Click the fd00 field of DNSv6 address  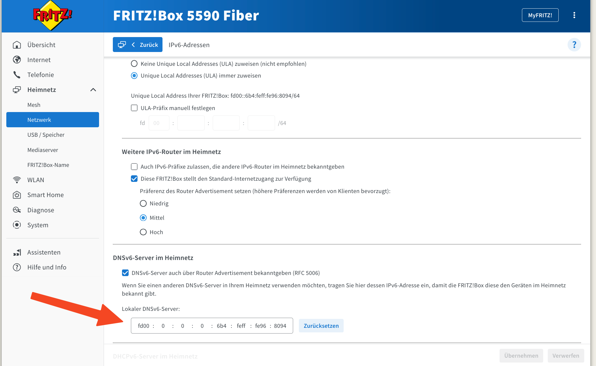[144, 326]
